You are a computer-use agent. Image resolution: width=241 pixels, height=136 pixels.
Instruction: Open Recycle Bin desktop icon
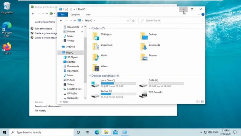[7, 8]
